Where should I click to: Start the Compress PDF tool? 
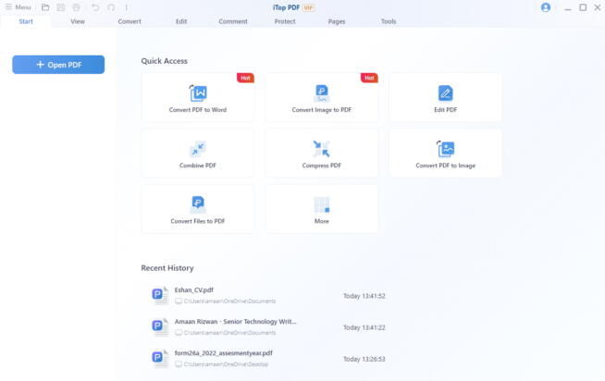pyautogui.click(x=321, y=154)
